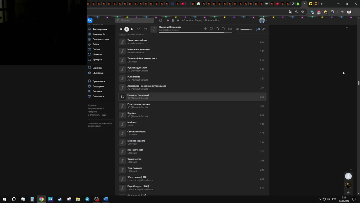Open the notifications bell
360x203 pixels.
(x=161, y=20)
